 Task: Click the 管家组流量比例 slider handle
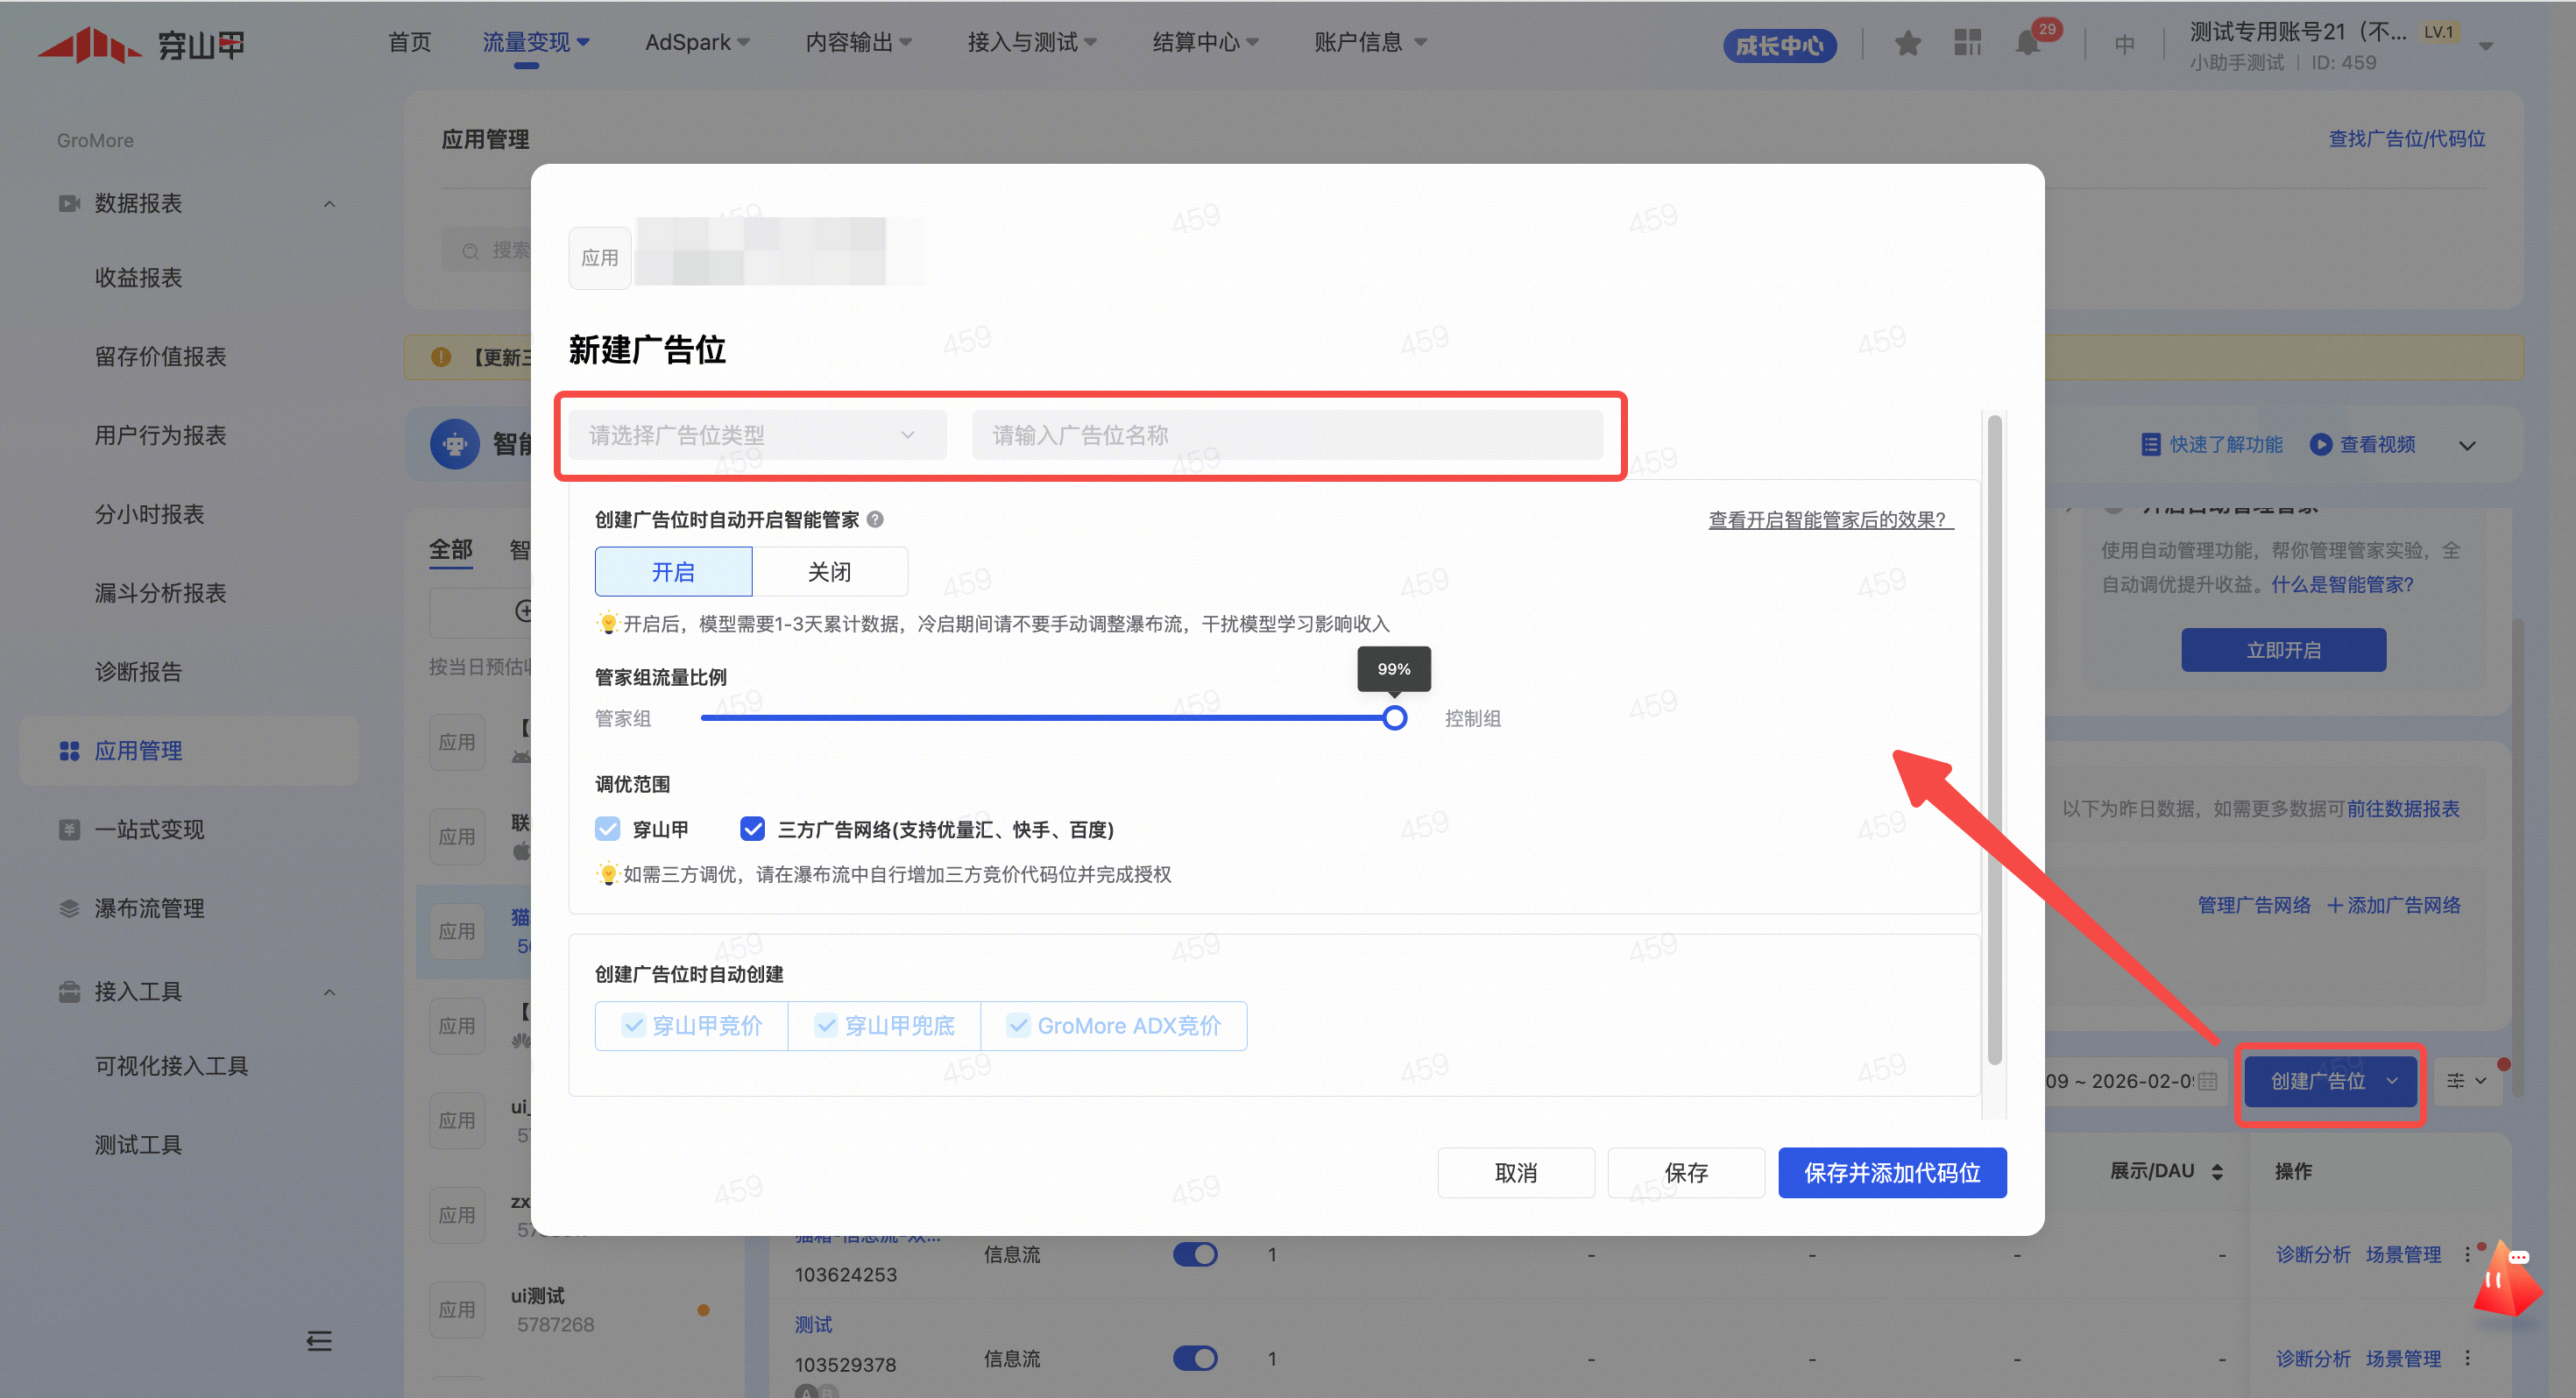[x=1394, y=718]
